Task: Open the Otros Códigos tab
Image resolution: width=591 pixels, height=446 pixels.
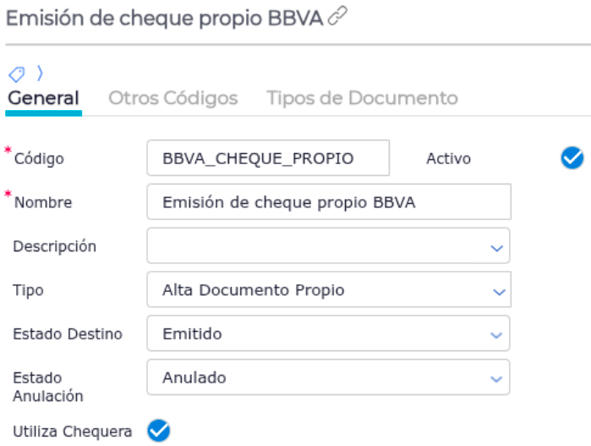Action: (x=173, y=98)
